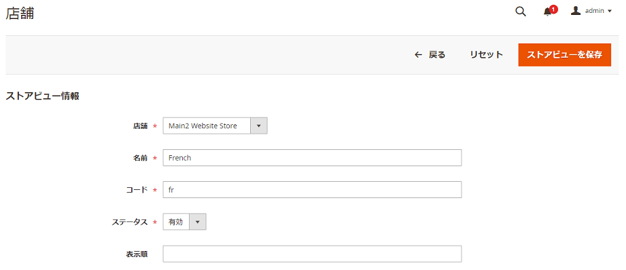Click the 名前 field containing French
The width and height of the screenshot is (626, 270).
[x=312, y=157]
